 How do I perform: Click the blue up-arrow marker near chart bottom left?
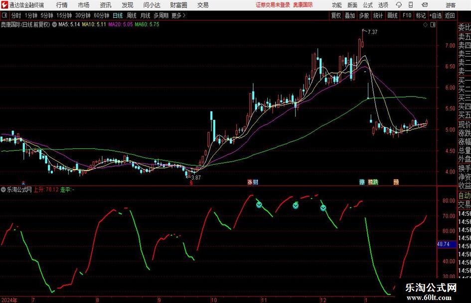click(x=23, y=183)
